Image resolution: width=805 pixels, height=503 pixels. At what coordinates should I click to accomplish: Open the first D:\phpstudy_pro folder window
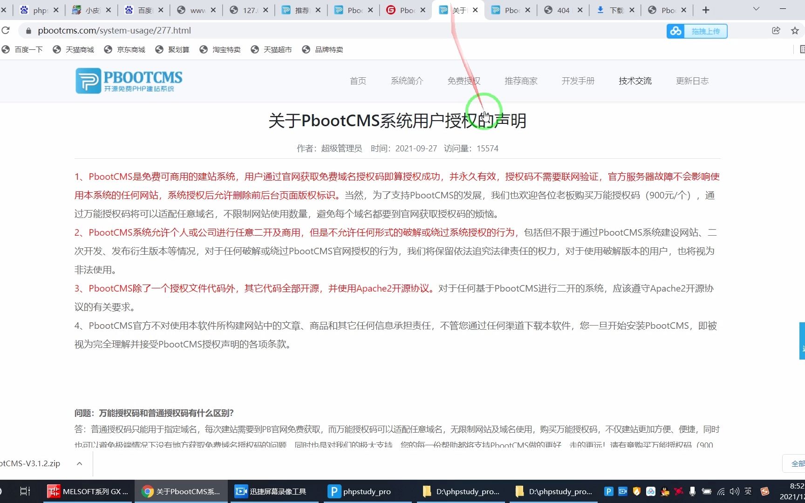click(460, 491)
